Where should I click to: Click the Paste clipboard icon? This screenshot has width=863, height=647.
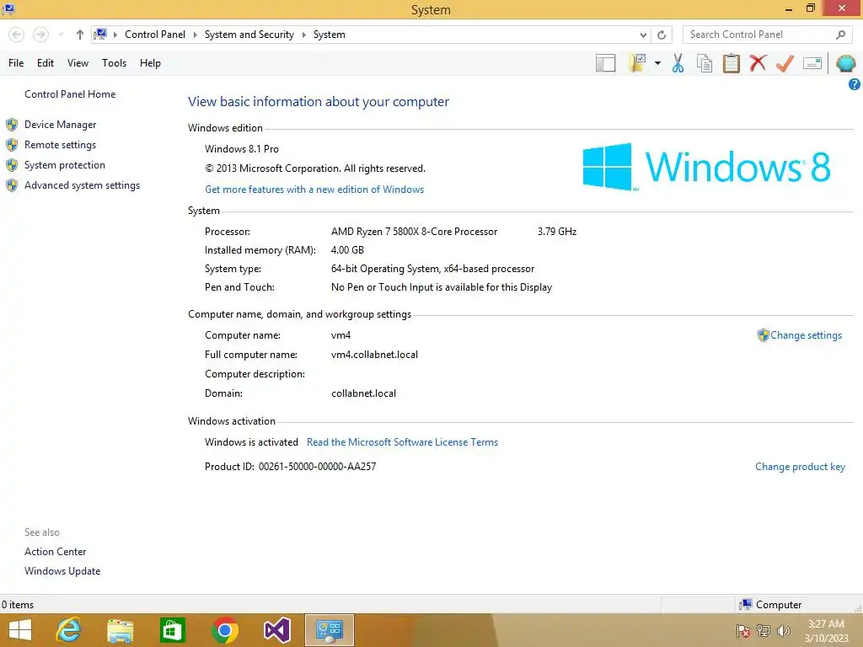pos(731,62)
